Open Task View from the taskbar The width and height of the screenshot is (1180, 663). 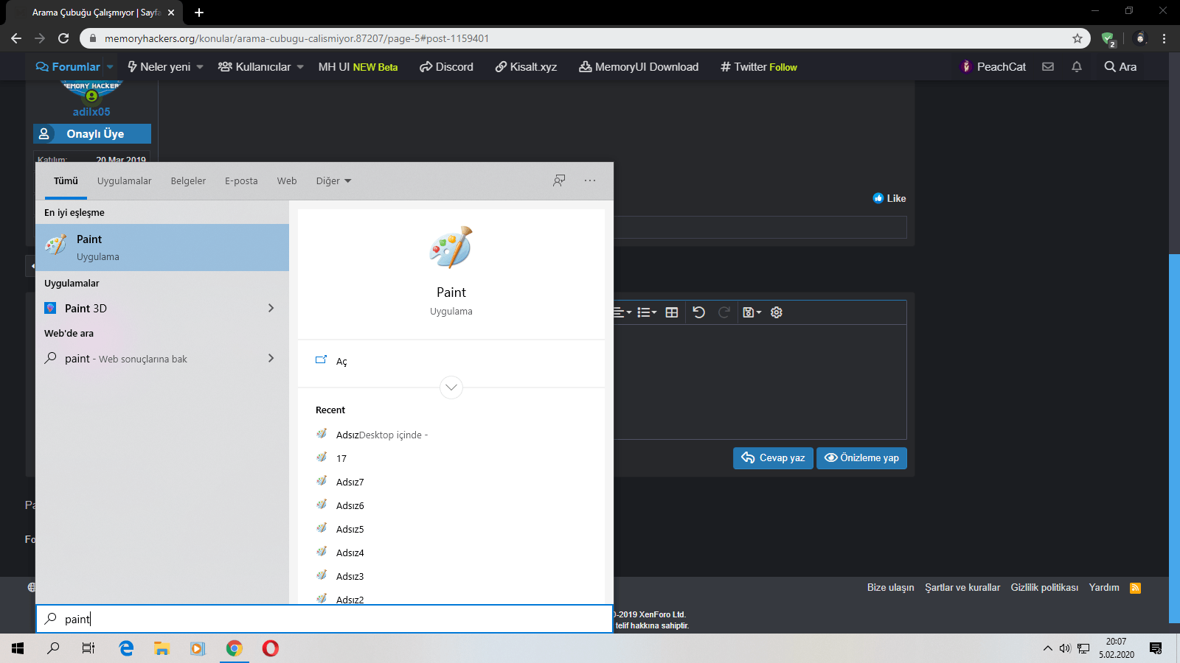click(88, 648)
